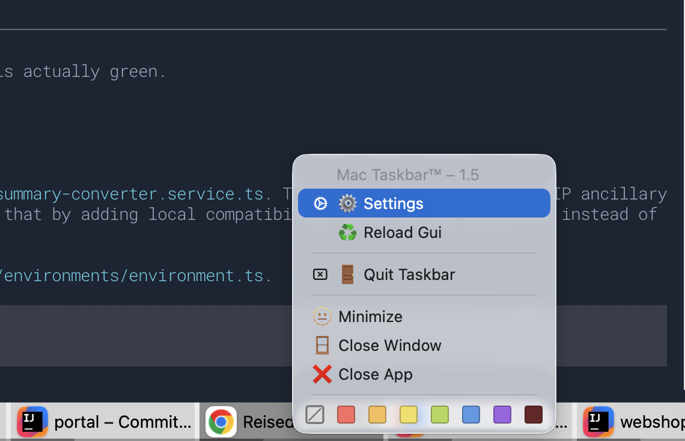Open the summary-converter.service.ts file link
Image resolution: width=685 pixels, height=441 pixels.
tap(131, 194)
